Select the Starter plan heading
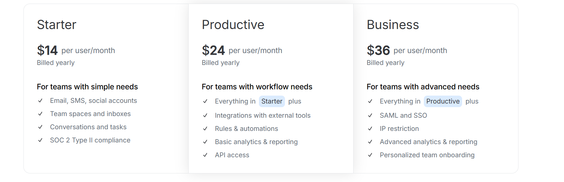Screen dimensions: 564x182 (56, 25)
